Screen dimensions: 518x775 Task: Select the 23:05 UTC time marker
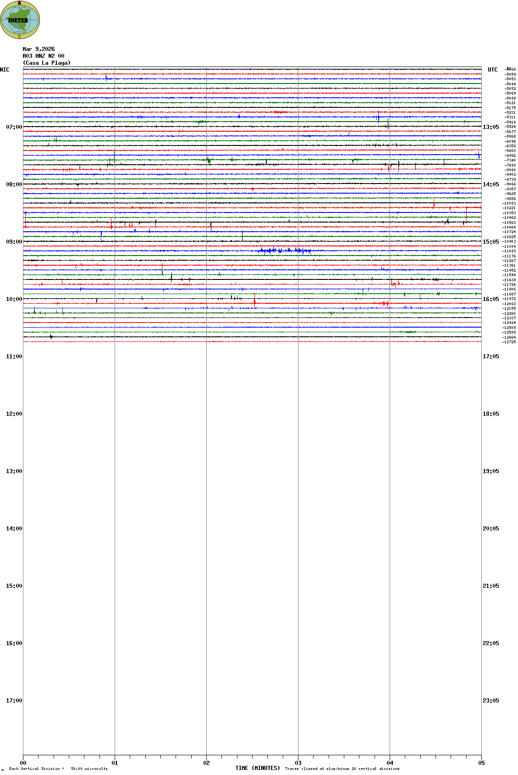click(490, 701)
